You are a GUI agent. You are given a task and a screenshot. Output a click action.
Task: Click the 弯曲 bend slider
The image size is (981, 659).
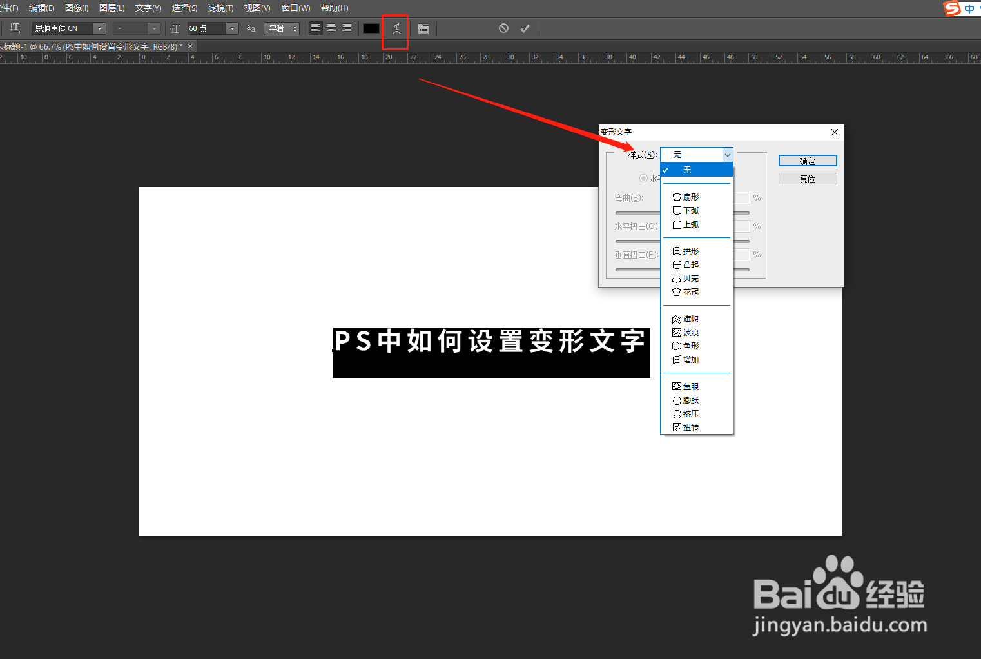click(683, 213)
